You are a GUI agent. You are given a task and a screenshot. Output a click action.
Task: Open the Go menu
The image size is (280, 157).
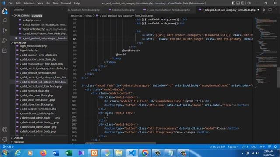pos(48,3)
